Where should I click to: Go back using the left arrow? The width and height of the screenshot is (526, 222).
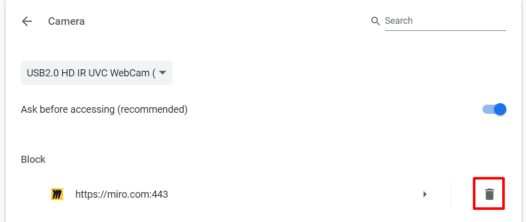pos(27,21)
